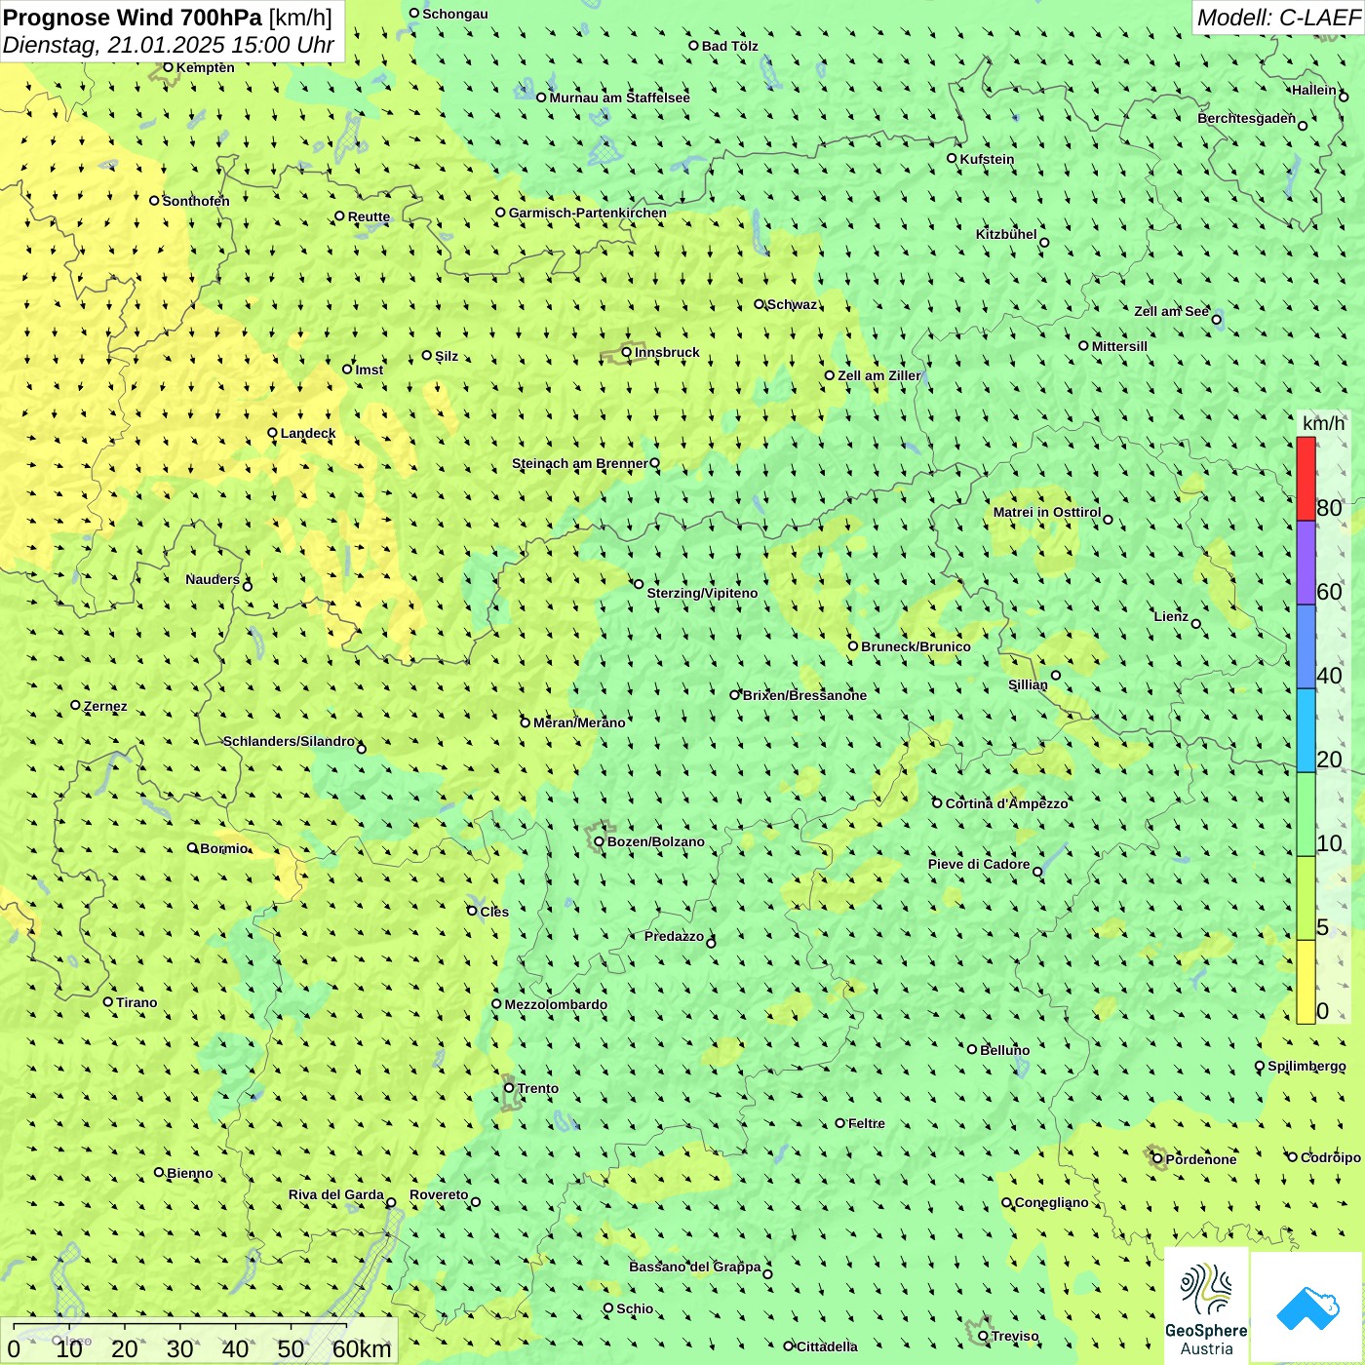This screenshot has height=1365, width=1365.
Task: Click the Bozen/Bolzano city label
Action: [655, 841]
